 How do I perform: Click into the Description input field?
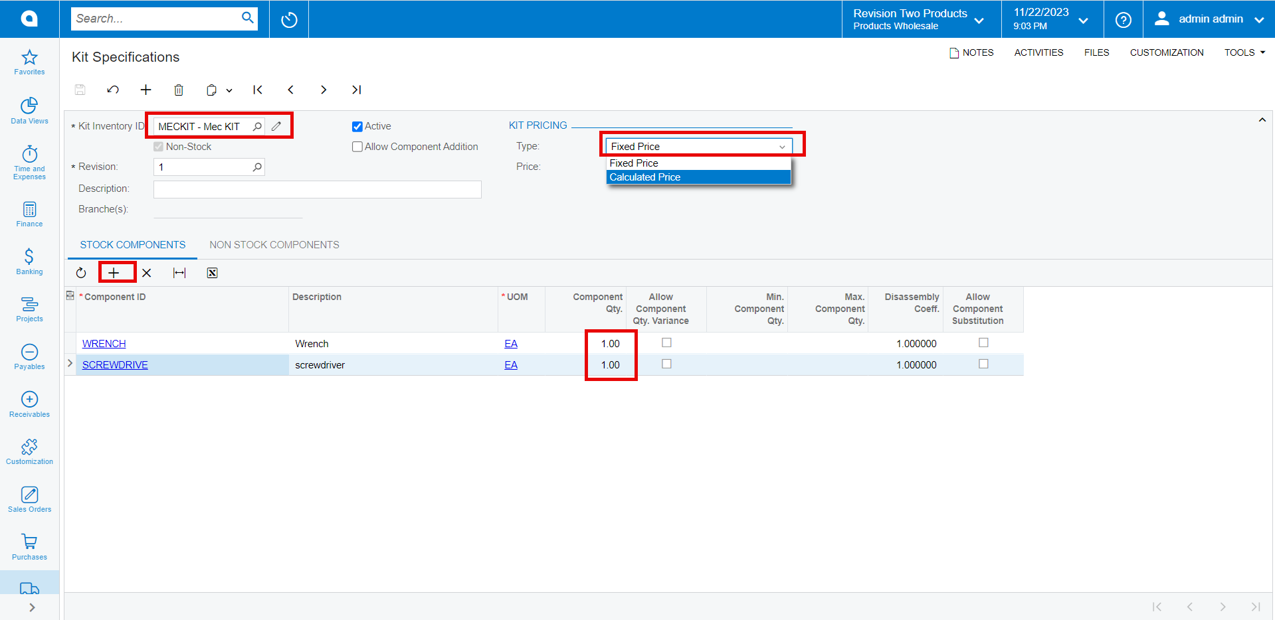pyautogui.click(x=317, y=189)
